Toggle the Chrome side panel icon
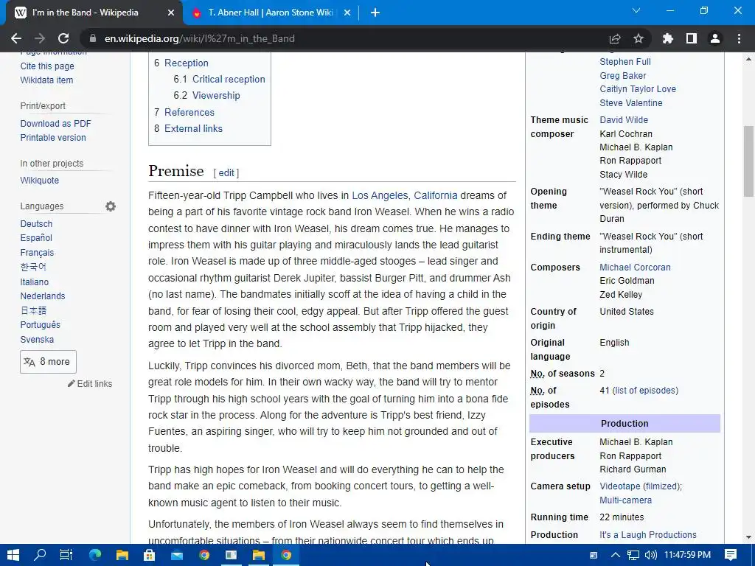This screenshot has height=566, width=755. point(692,38)
